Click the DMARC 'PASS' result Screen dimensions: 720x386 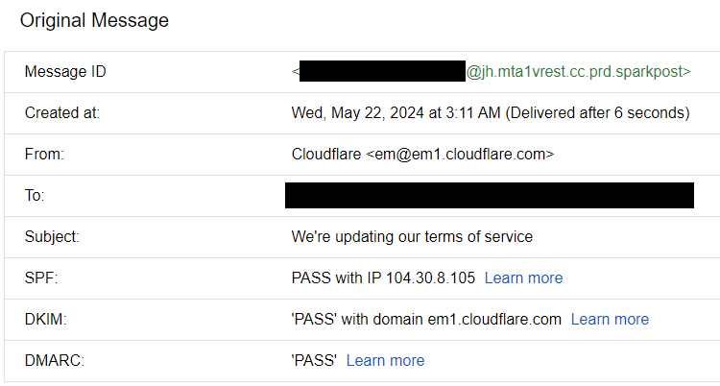(x=314, y=361)
